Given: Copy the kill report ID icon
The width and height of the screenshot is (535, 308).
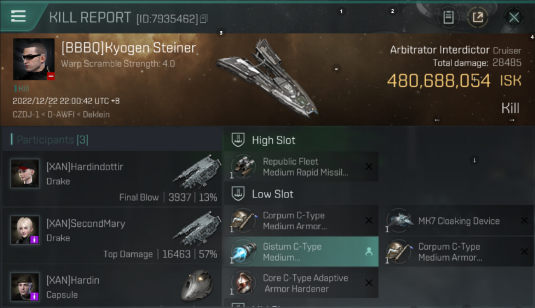Looking at the screenshot, I should [204, 18].
